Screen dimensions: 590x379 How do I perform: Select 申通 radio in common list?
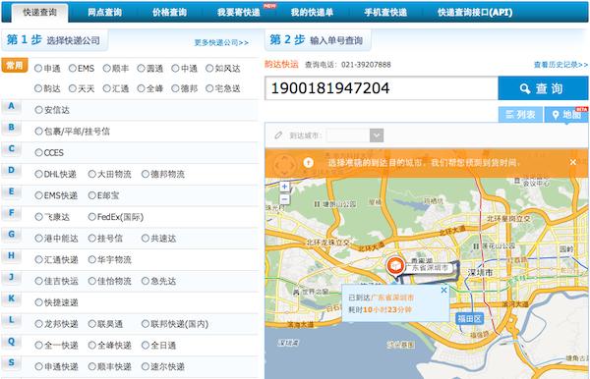click(38, 69)
